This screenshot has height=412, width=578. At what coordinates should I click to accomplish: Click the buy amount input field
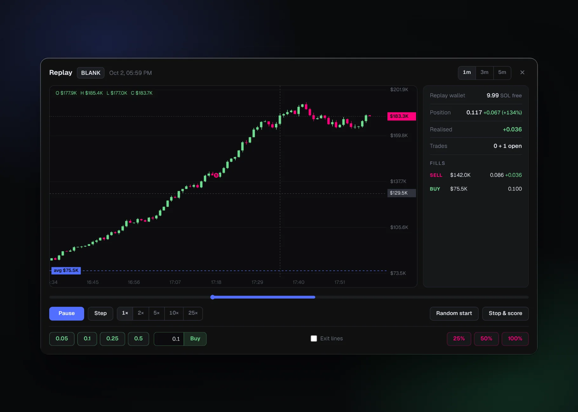[x=169, y=339]
